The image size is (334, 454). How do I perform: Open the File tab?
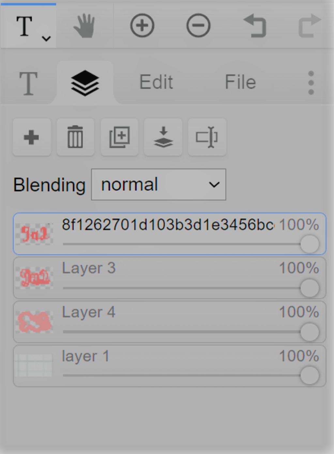240,82
